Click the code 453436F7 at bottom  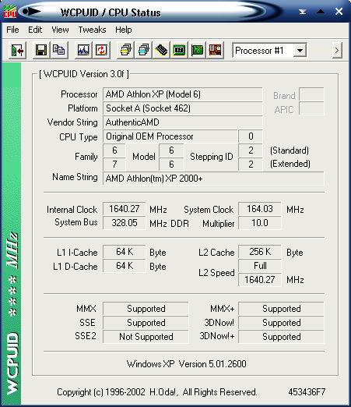pyautogui.click(x=307, y=392)
